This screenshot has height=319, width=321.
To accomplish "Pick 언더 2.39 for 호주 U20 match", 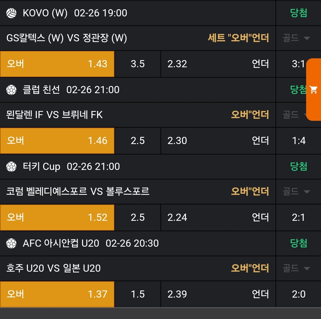I will [x=218, y=294].
